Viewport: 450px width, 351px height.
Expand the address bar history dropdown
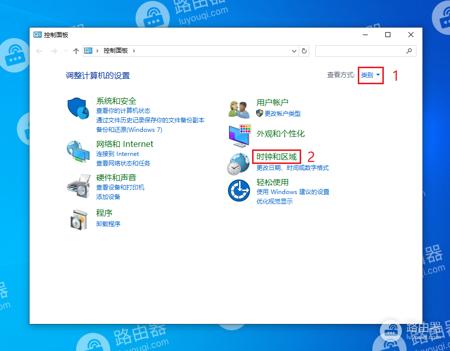(294, 51)
